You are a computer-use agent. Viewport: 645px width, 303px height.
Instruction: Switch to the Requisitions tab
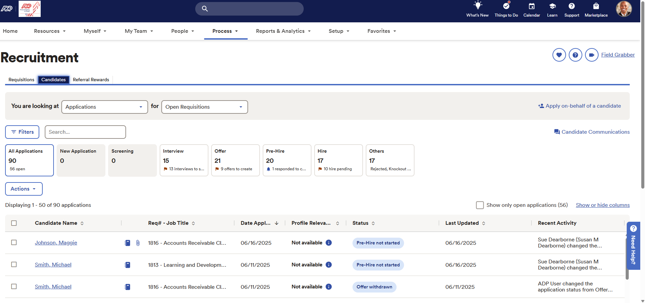(x=21, y=80)
